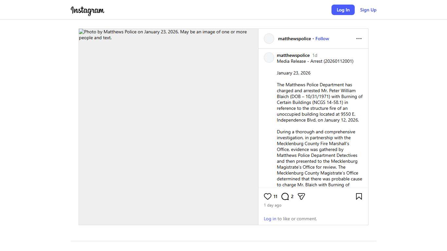Click the comments count 2

[x=292, y=196]
